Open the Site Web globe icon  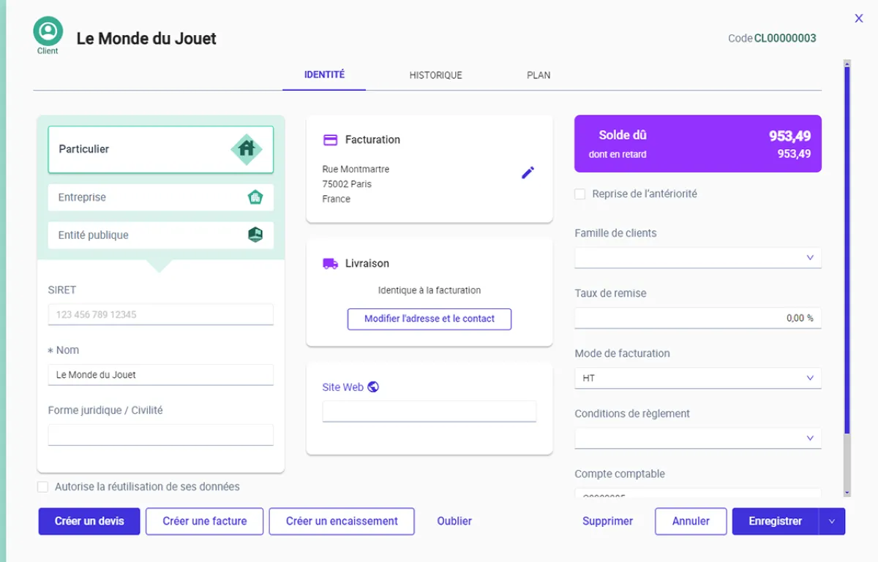[x=373, y=387]
